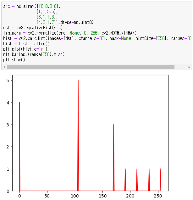The height and width of the screenshot is (200, 193).
Task: Click the tallest red peak near 106
Action: (x=78, y=136)
